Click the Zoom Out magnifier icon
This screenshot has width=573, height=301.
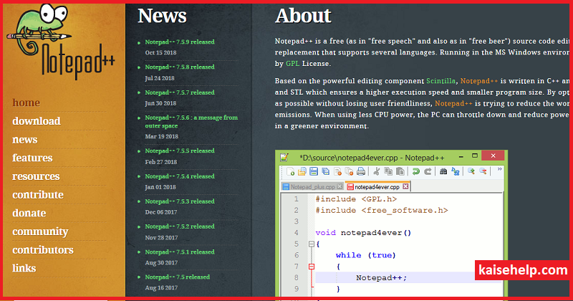tap(483, 171)
